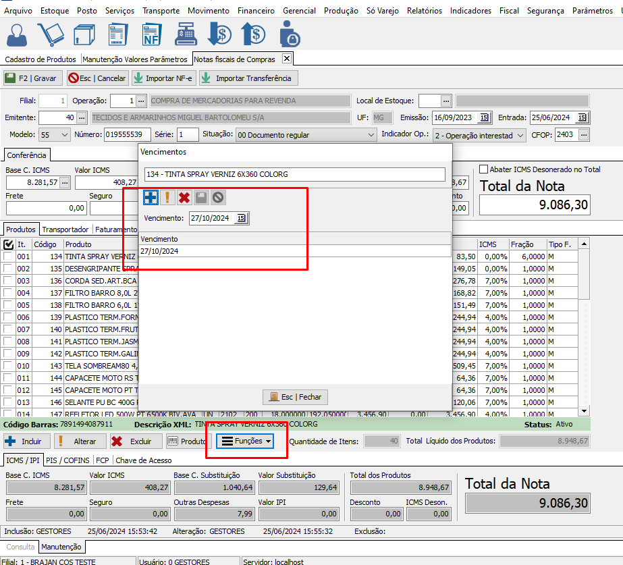The height and width of the screenshot is (565, 623).
Task: Check Abater ICMS Desonerado no Total
Action: 483,169
